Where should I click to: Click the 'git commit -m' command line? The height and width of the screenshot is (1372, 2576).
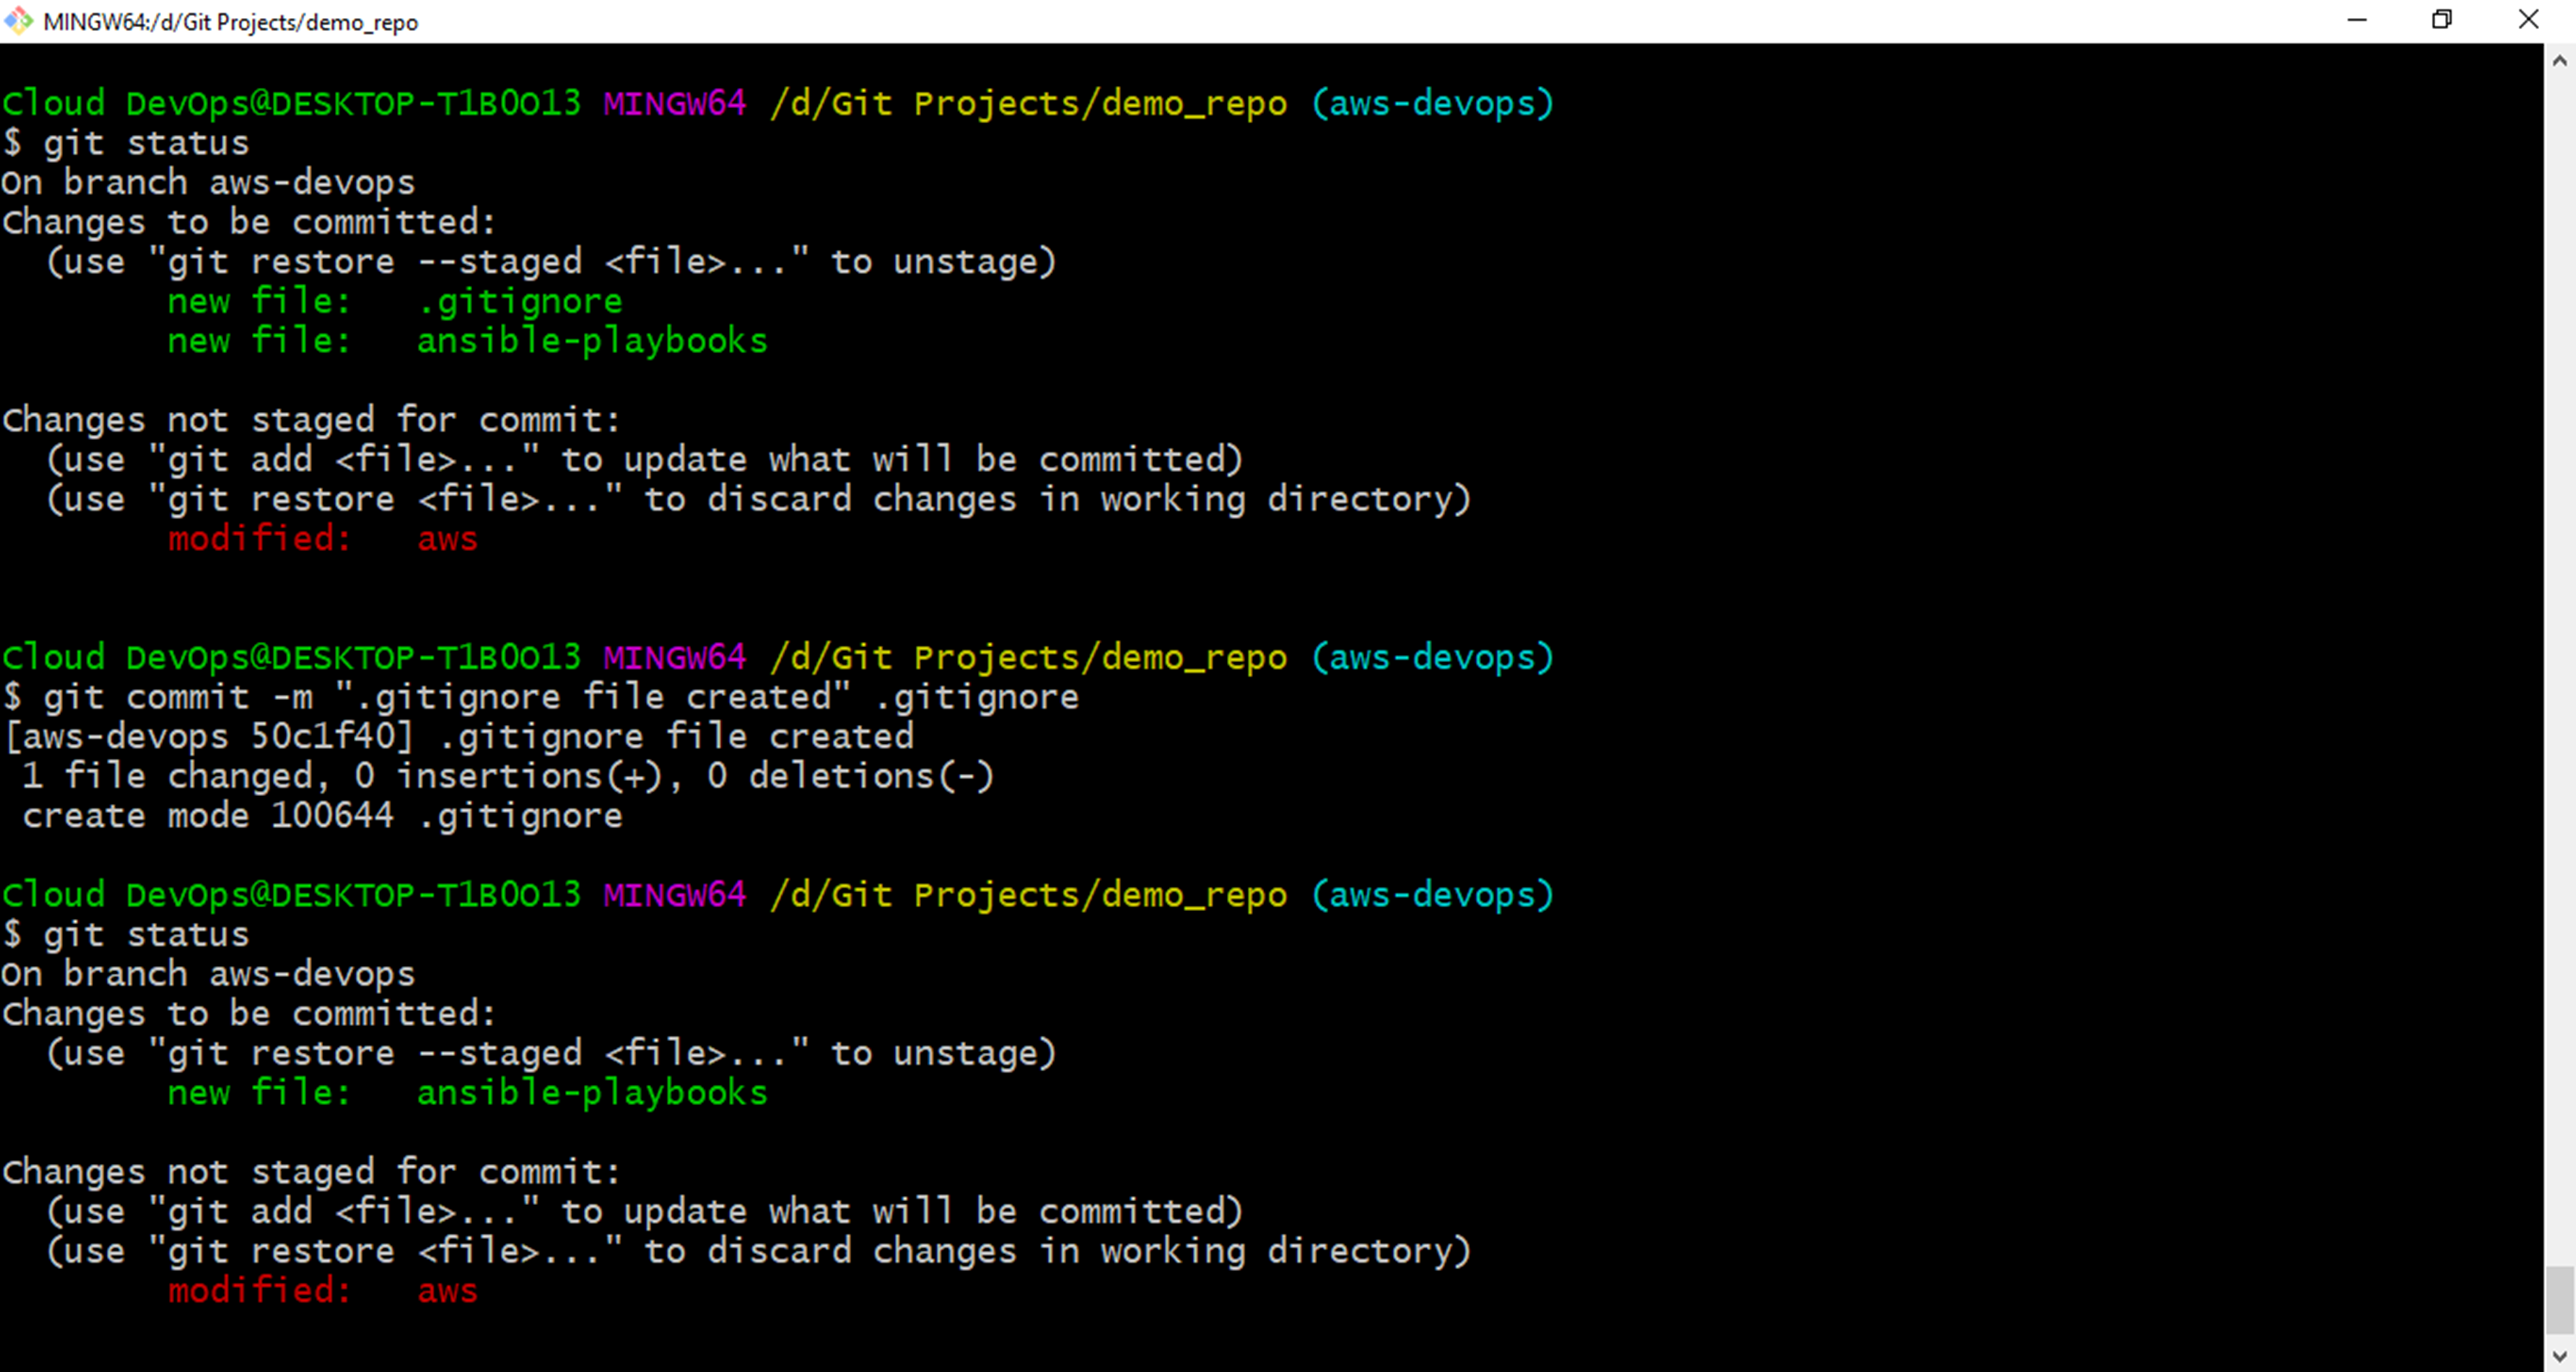(540, 696)
